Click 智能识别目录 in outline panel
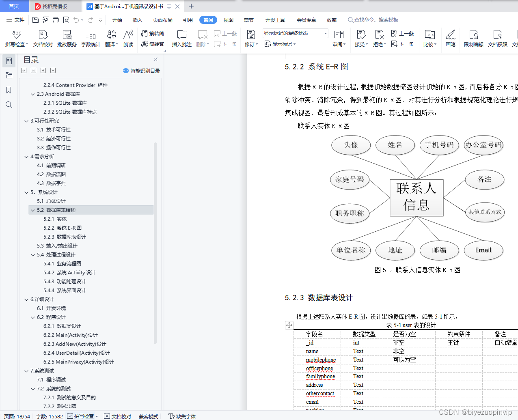 click(x=142, y=71)
